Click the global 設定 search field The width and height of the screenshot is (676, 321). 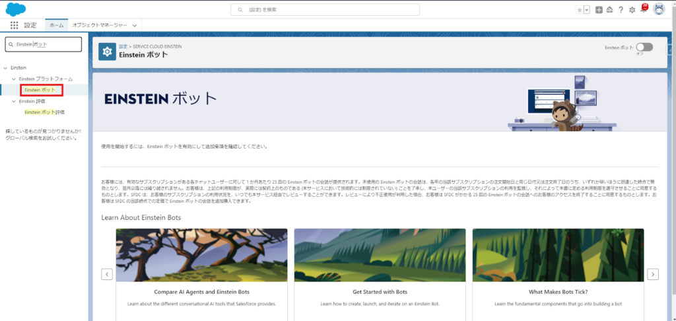pos(330,10)
